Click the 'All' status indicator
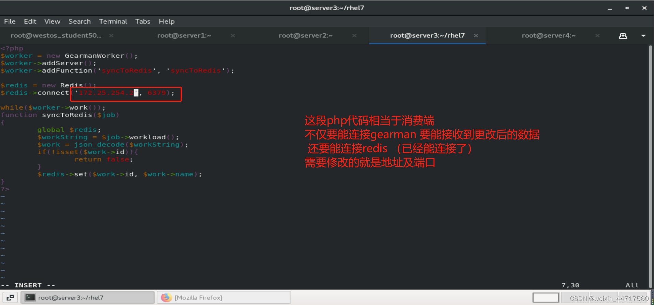Screen dimensions: 654x305 [x=632, y=285]
